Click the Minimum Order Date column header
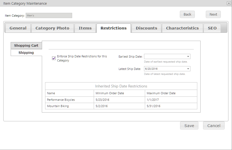 [x=119, y=93]
